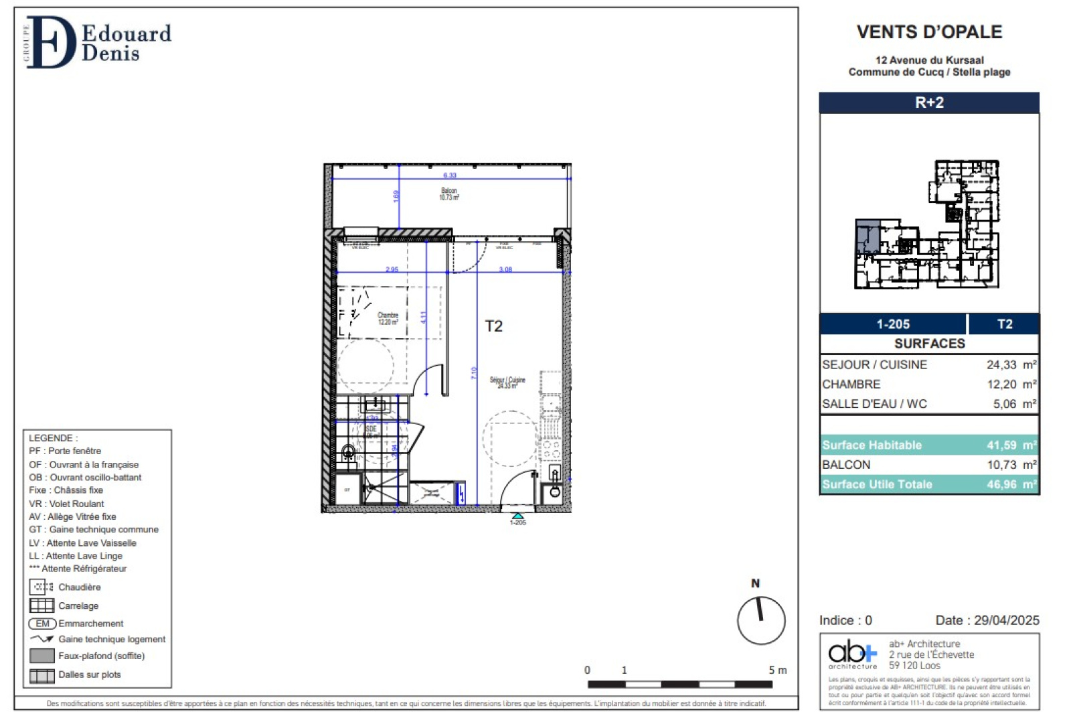Image resolution: width=1071 pixels, height=712 pixels.
Task: Click the EM Emmarchement oval symbol
Action: pyautogui.click(x=42, y=624)
